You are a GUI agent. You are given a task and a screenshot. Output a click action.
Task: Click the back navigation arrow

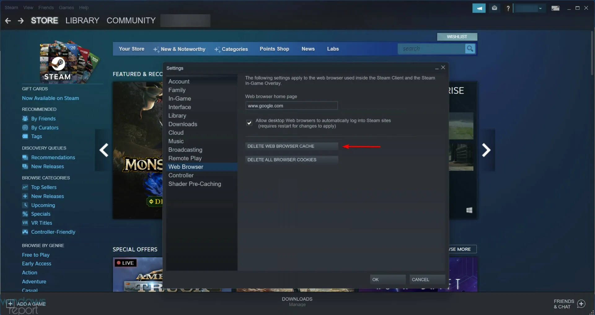click(x=8, y=21)
